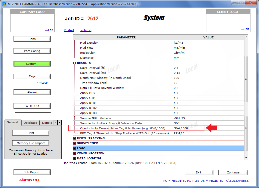Minimize the MEZINTEL GAMMA window

pos(234,3)
